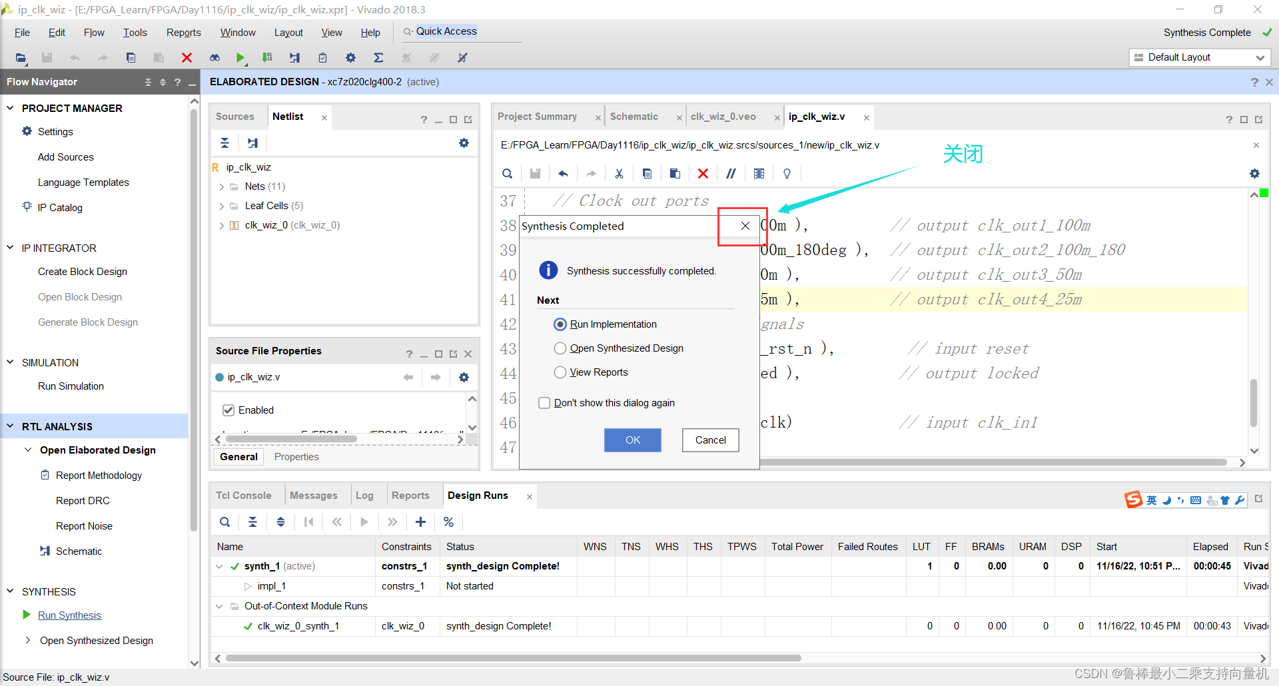The width and height of the screenshot is (1279, 686).
Task: Click Report DRC under RTL Analysis
Action: pos(83,501)
